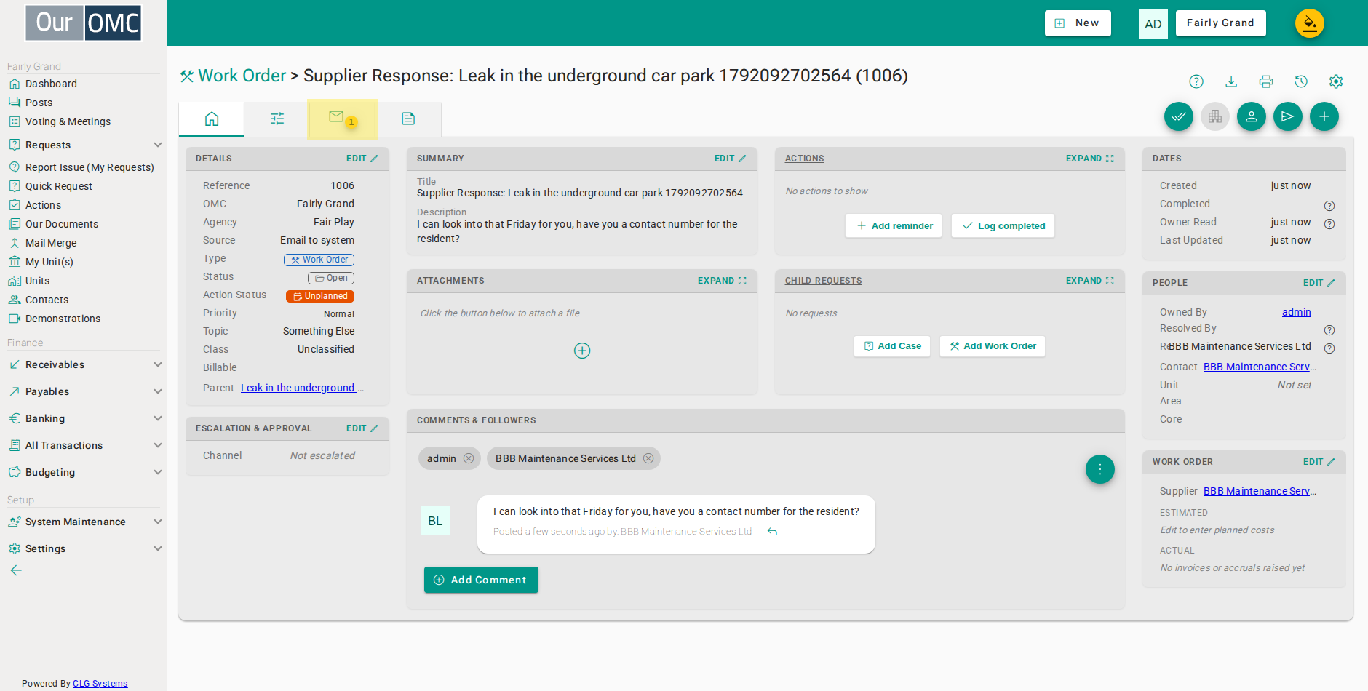Click the double-check complete round button
The width and height of the screenshot is (1368, 691).
point(1179,116)
